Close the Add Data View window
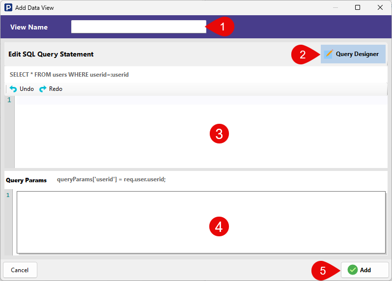The width and height of the screenshot is (392, 281). [x=380, y=7]
